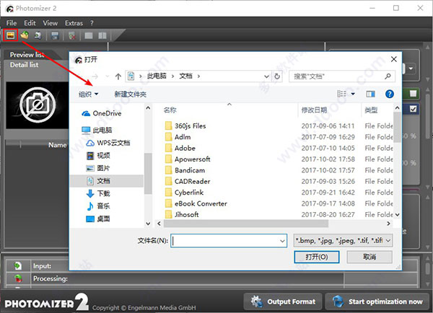Click the save toolbar icon in Photomizer
Image resolution: width=433 pixels, height=313 pixels.
[x=55, y=35]
